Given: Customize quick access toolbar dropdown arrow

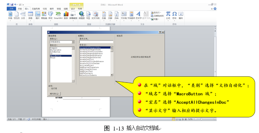Looking at the screenshot, I should [23, 5].
